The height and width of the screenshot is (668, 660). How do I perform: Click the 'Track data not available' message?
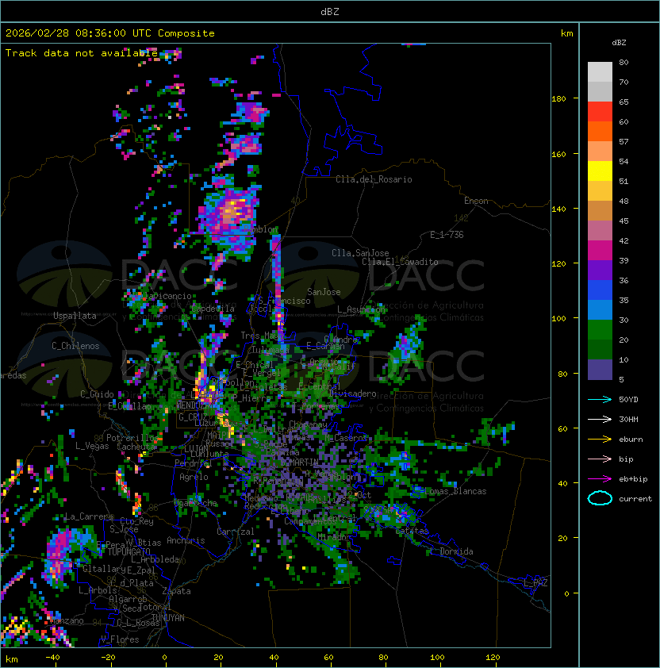click(x=81, y=53)
